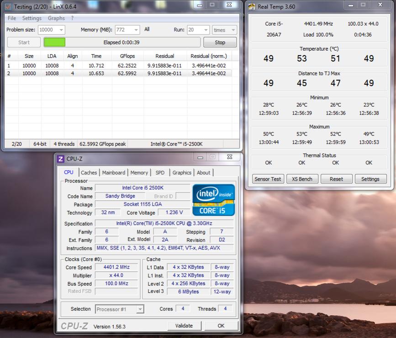Click '62.5992 GFlops peak' in LinX status bar
The width and height of the screenshot is (396, 338).
(102, 144)
